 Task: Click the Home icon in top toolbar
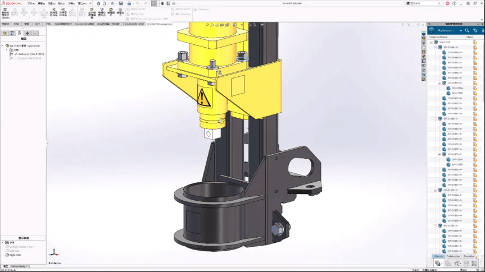tap(99, 3)
